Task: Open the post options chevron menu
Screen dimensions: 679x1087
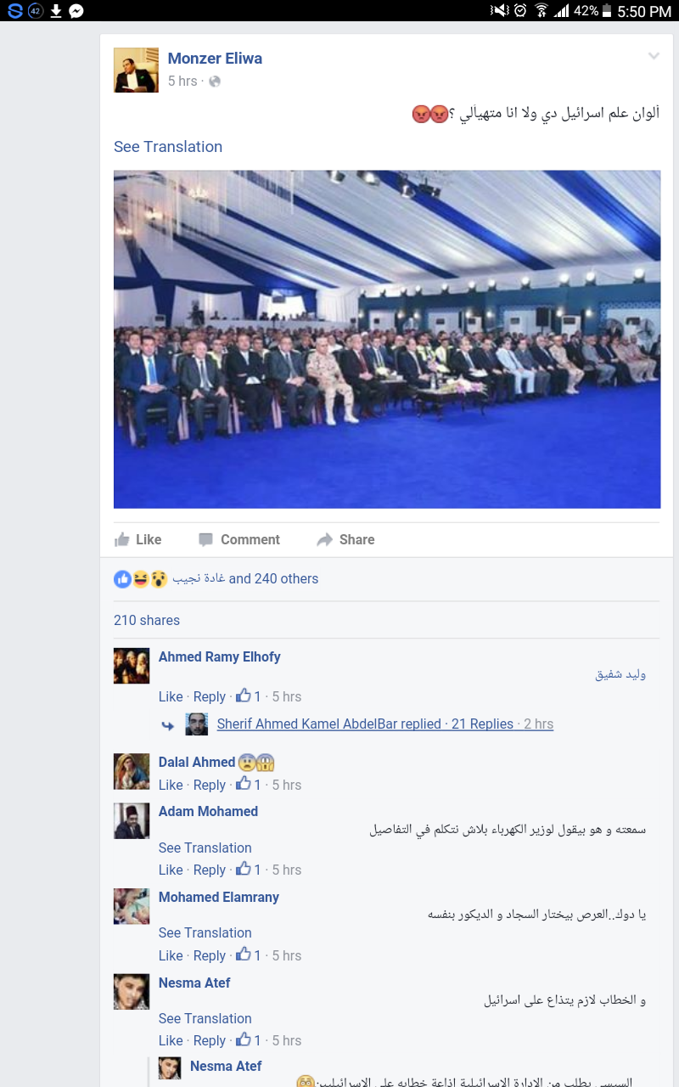Action: (654, 56)
